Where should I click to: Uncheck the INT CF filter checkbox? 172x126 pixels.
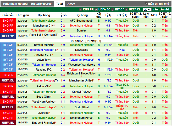pyautogui.click(x=113, y=10)
